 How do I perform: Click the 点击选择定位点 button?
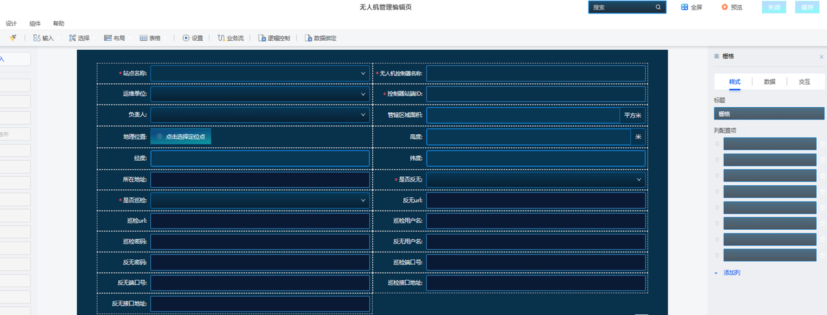pos(181,137)
